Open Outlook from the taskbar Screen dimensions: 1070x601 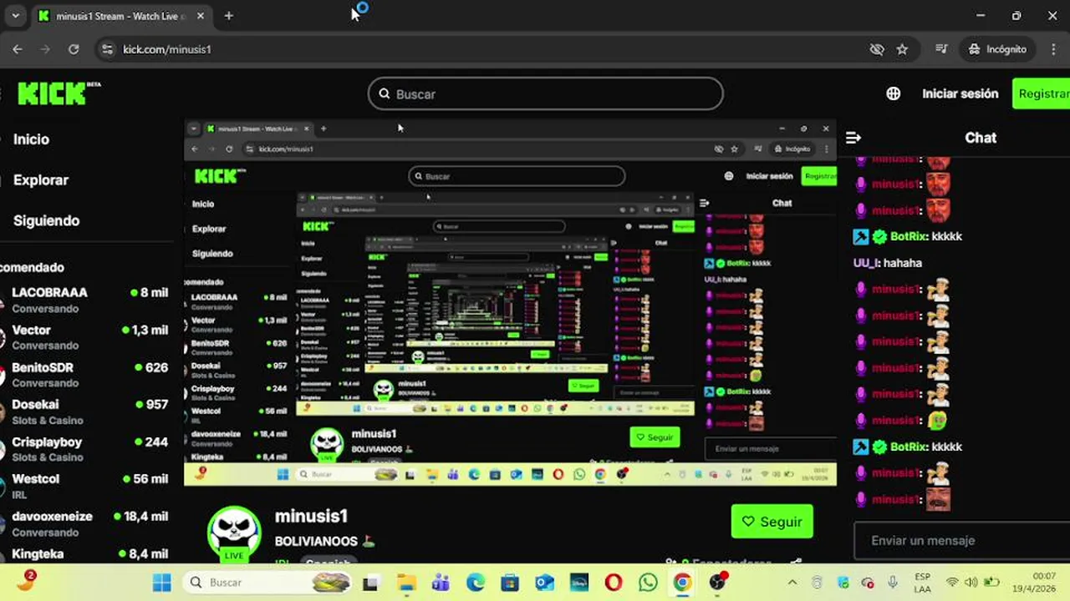coord(545,583)
